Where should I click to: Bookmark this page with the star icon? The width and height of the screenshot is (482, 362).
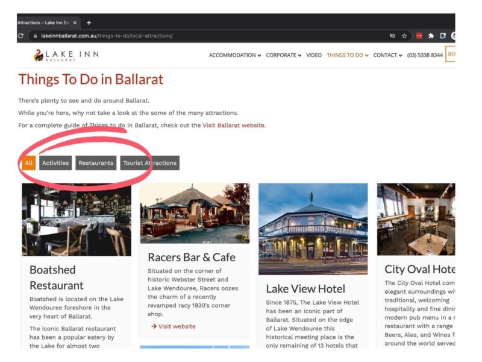pos(404,36)
